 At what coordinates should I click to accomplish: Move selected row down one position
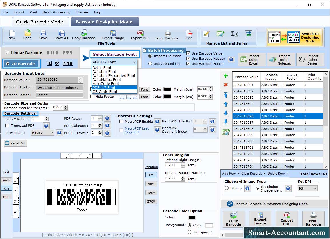pyautogui.click(x=226, y=113)
